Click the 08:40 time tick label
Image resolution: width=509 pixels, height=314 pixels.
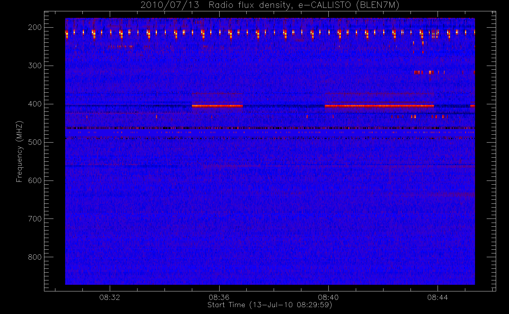(328, 297)
